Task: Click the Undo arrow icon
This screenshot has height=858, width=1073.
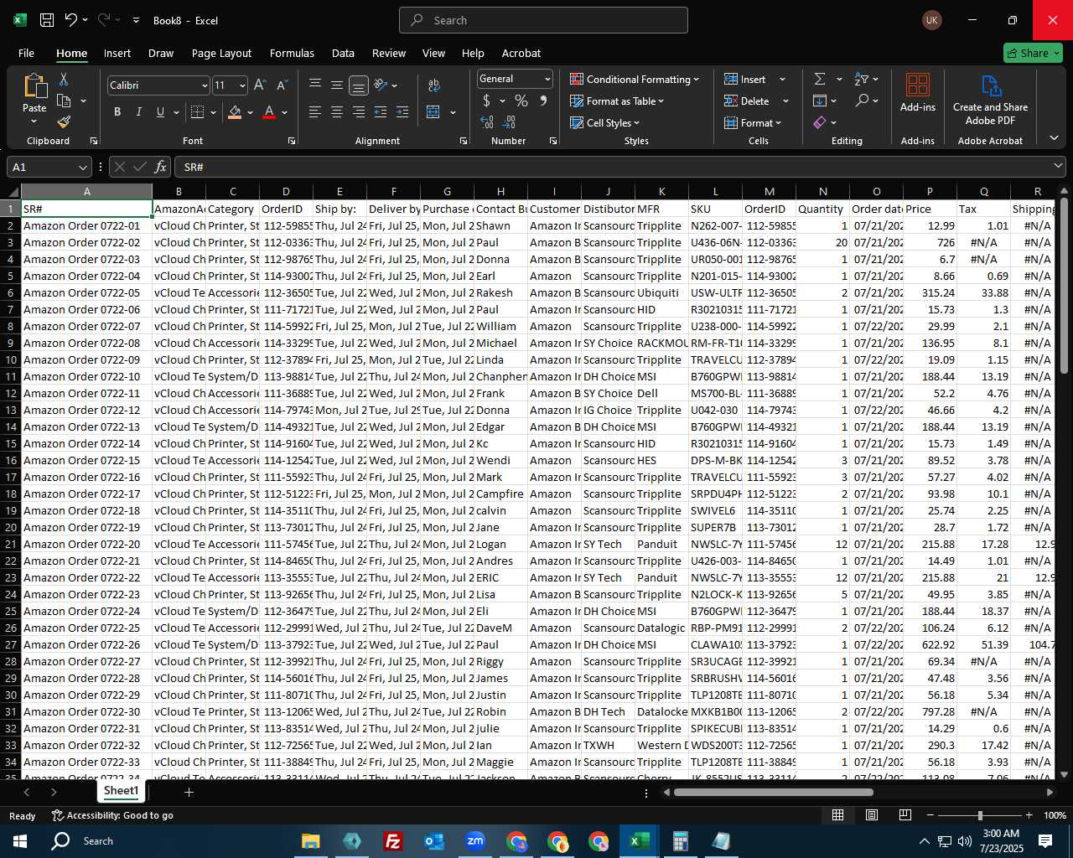Action: (71, 20)
